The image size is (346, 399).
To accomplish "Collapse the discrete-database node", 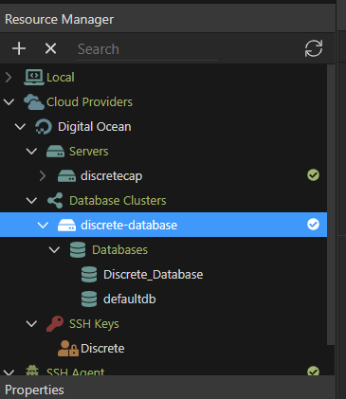I will (x=43, y=226).
